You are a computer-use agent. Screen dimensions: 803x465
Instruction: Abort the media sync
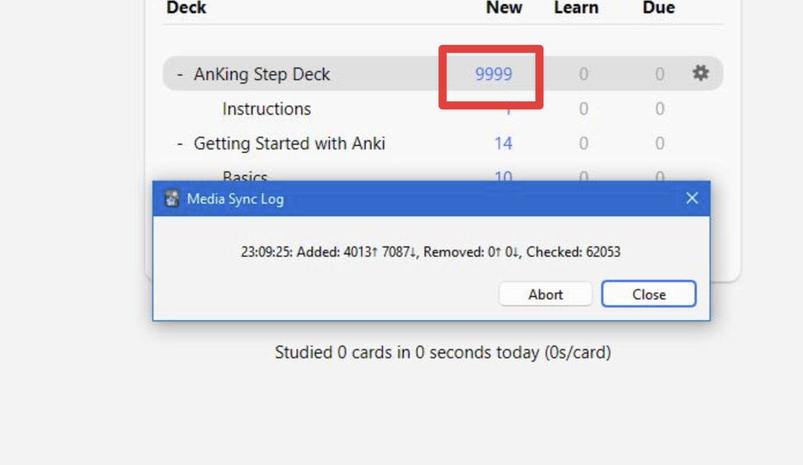point(545,294)
